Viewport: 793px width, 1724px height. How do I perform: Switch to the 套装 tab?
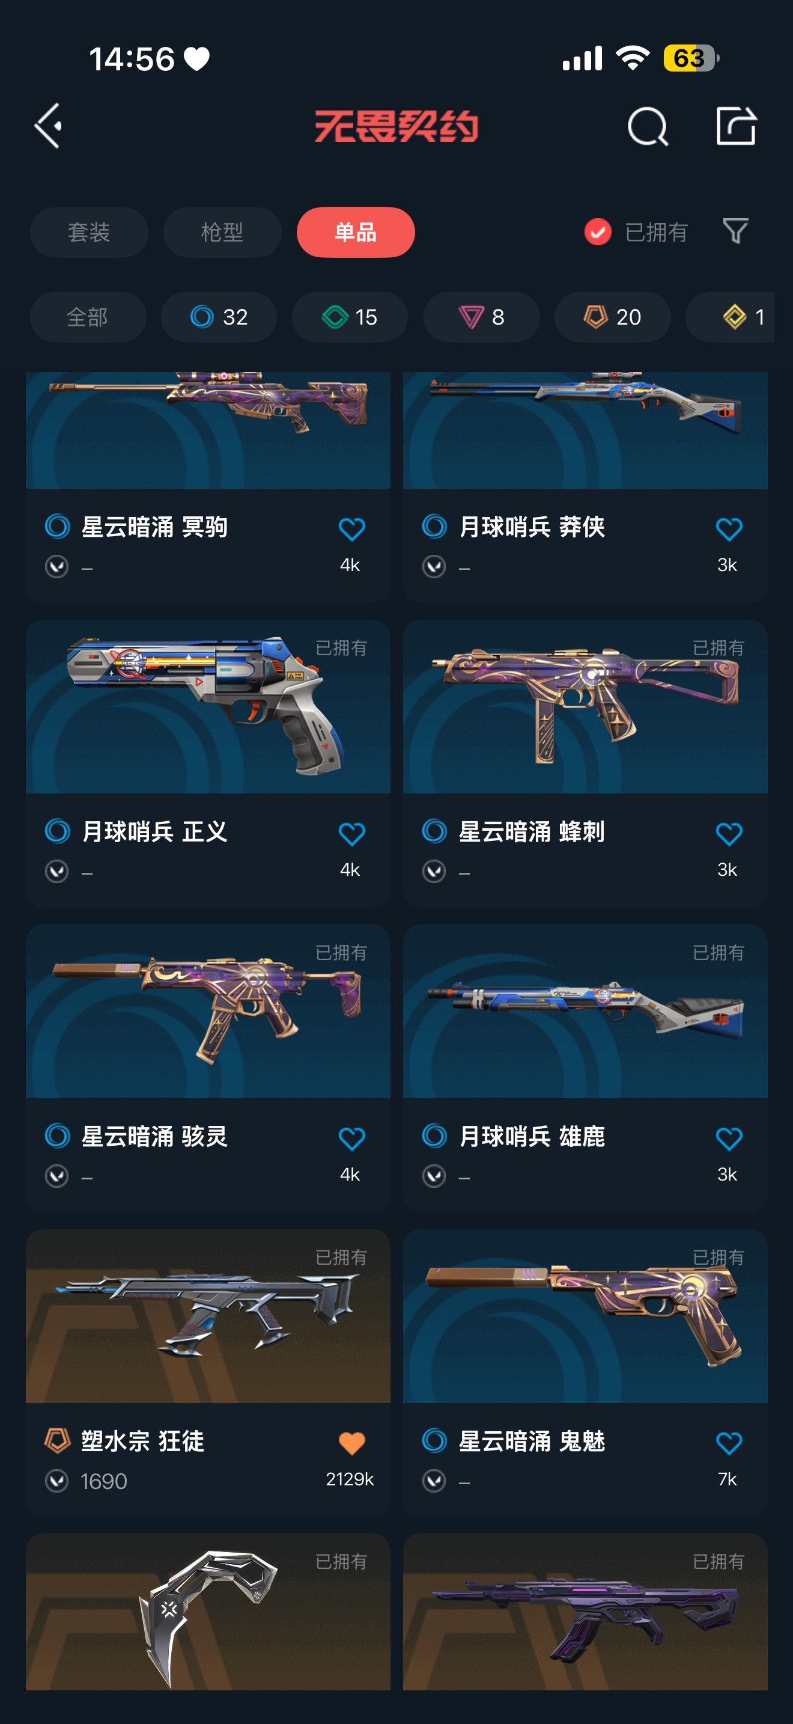89,232
